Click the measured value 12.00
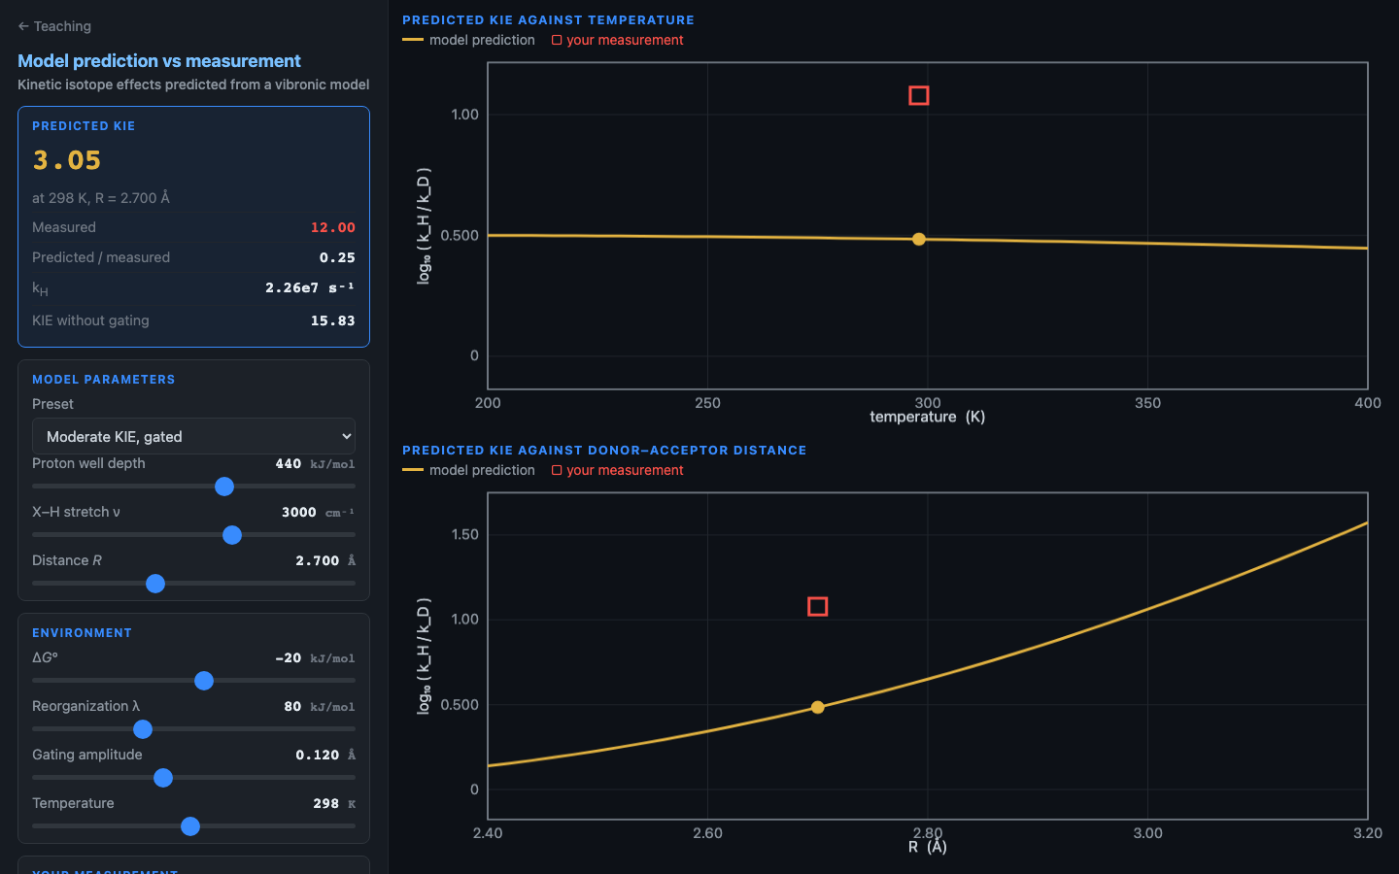Screen dimensions: 1399x874 [x=333, y=227]
